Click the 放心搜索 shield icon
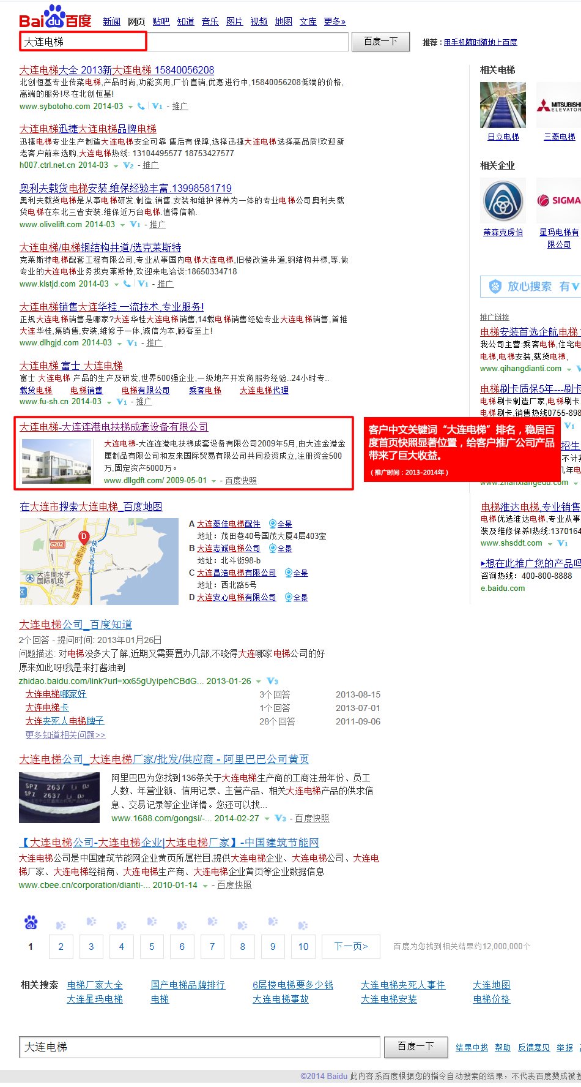This screenshot has height=1087, width=581. [x=495, y=286]
